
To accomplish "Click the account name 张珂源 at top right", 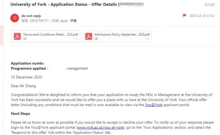I will click(x=209, y=5).
